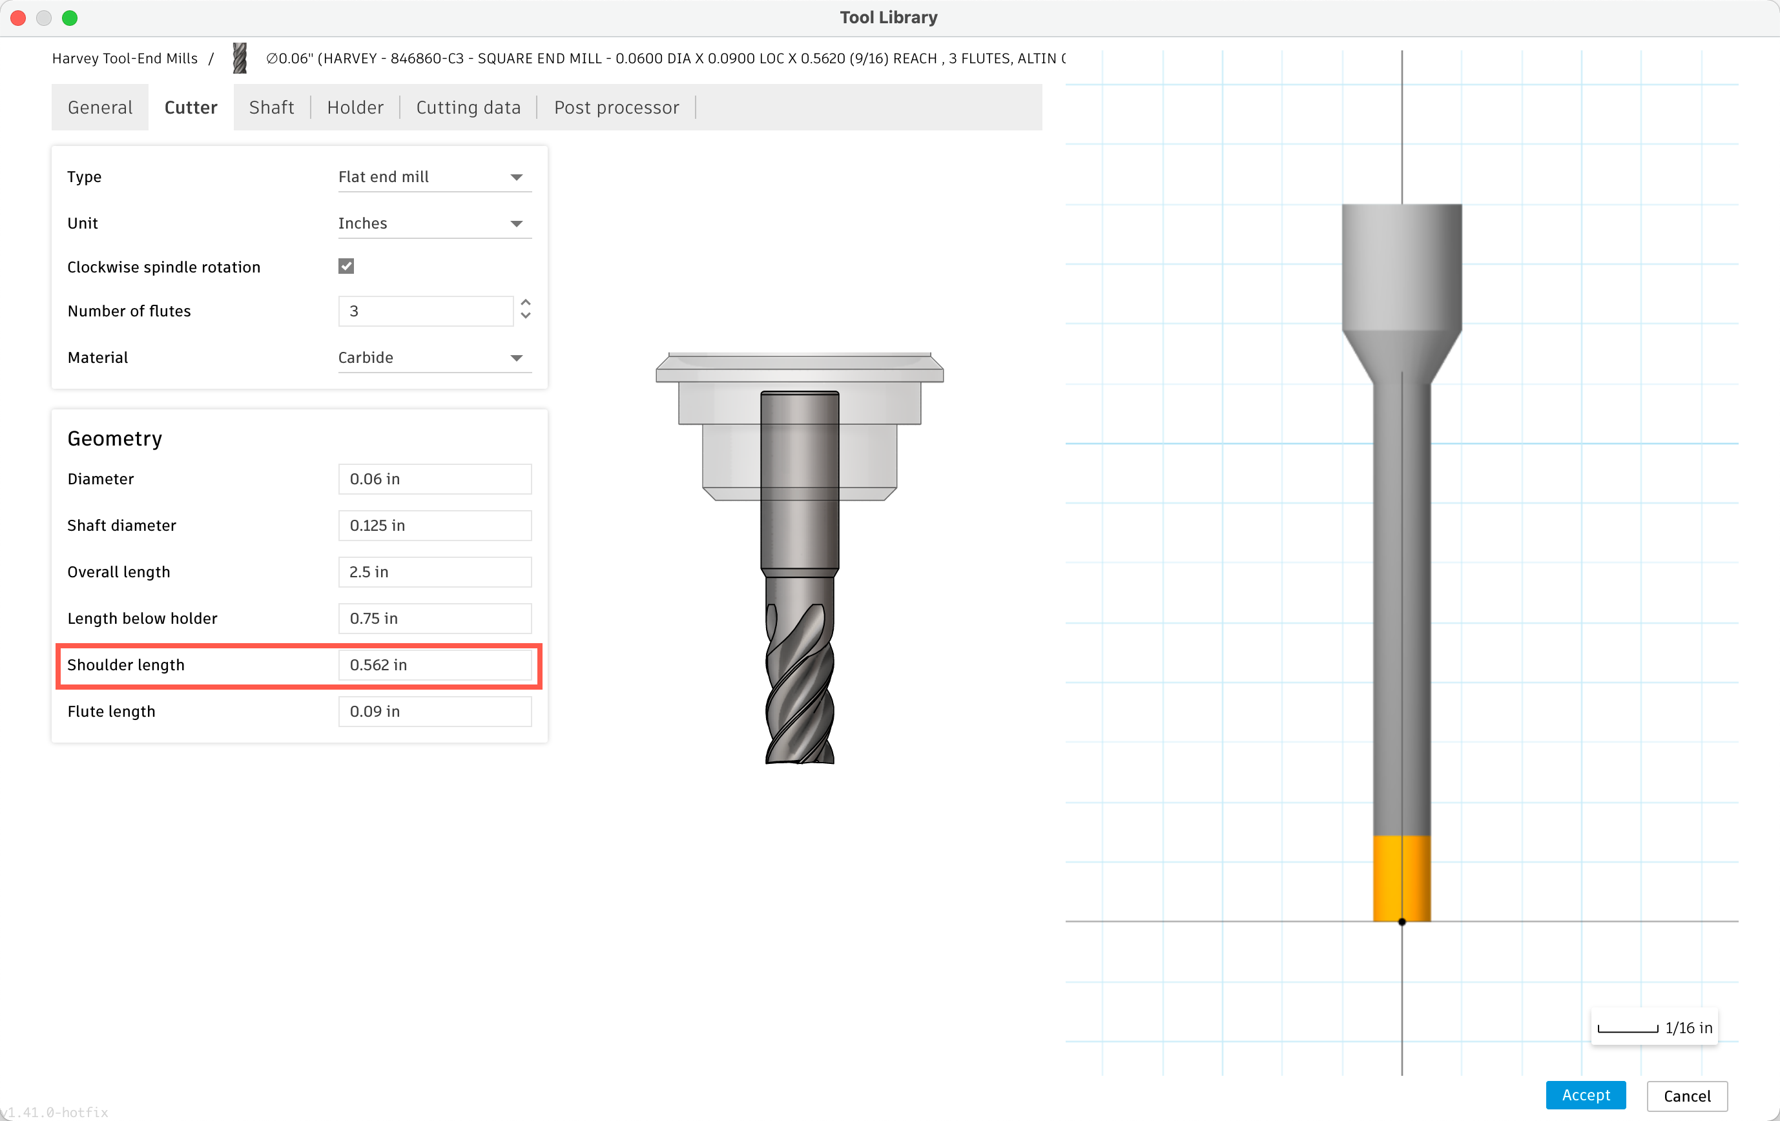
Task: Click the Flute length input field
Action: tap(435, 711)
